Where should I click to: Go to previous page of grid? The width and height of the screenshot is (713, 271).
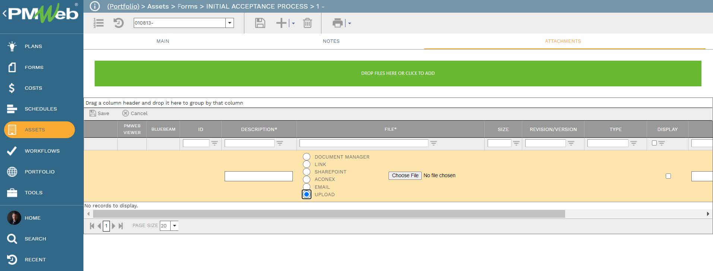(x=99, y=226)
